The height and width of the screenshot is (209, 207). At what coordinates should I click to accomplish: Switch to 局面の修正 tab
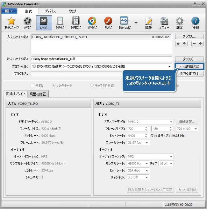point(38,94)
